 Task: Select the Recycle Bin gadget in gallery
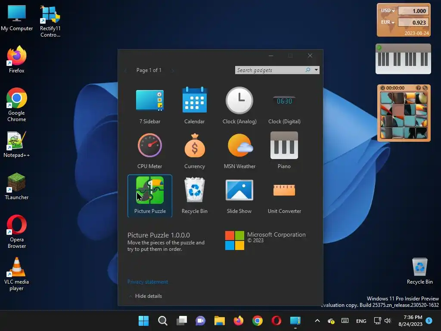point(194,196)
